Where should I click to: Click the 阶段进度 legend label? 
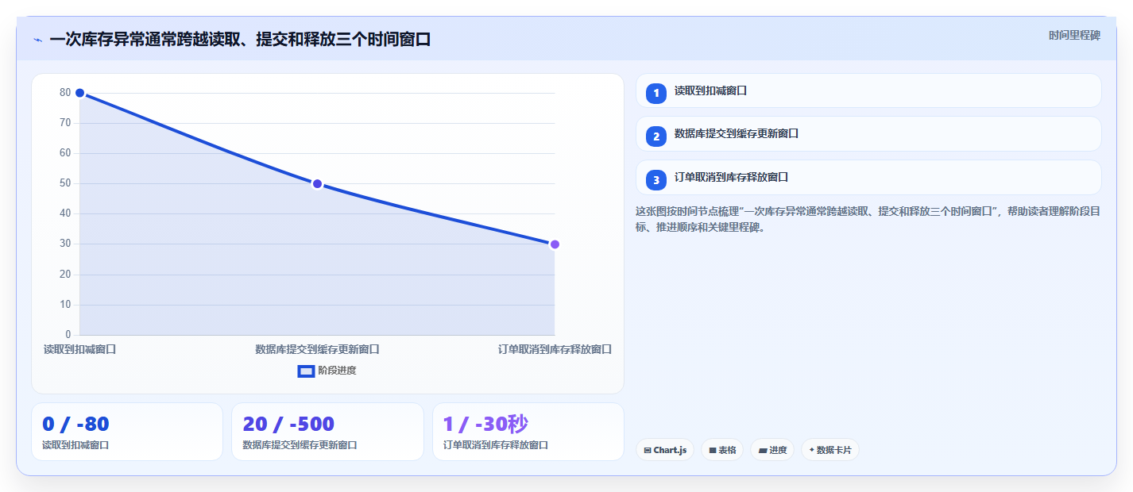tap(337, 371)
